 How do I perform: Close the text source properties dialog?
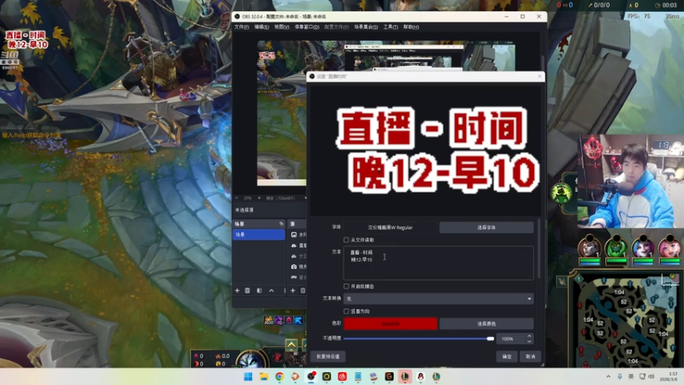tap(540, 76)
